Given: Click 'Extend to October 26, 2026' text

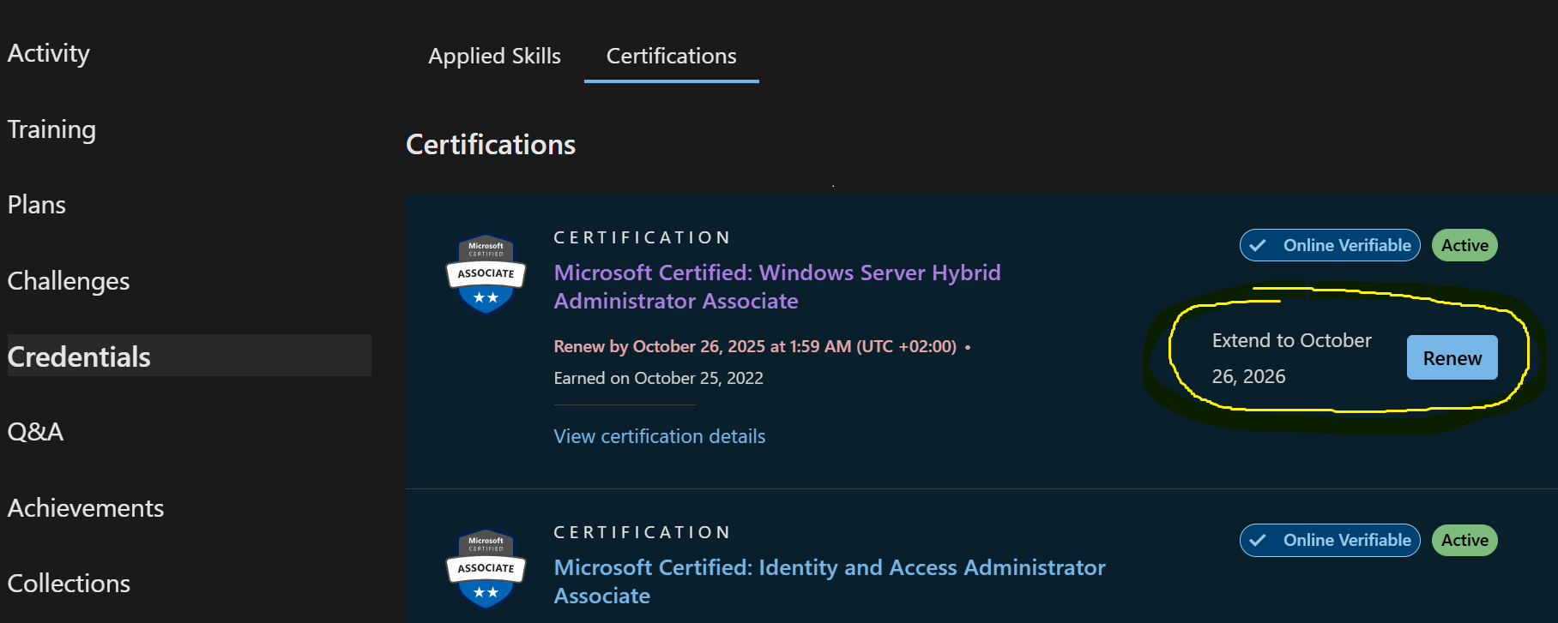Looking at the screenshot, I should 1291,358.
